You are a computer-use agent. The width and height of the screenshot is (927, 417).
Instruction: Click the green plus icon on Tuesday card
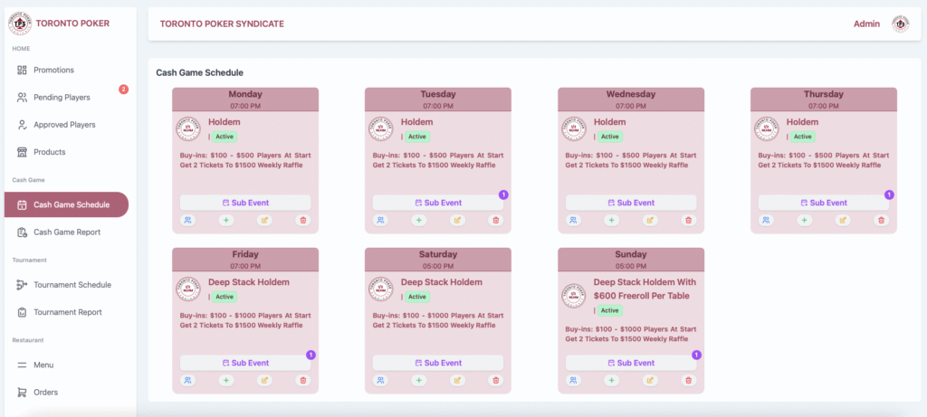[418, 220]
